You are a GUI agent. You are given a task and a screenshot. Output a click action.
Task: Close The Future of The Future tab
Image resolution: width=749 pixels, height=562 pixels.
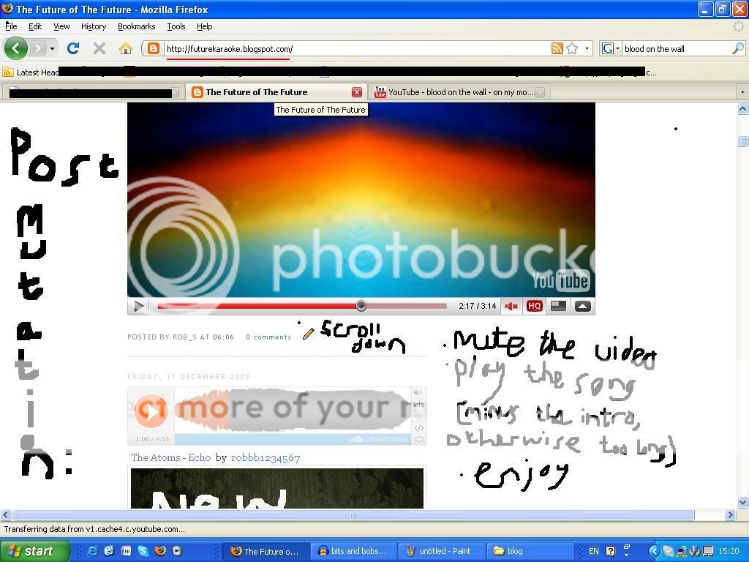[x=357, y=92]
